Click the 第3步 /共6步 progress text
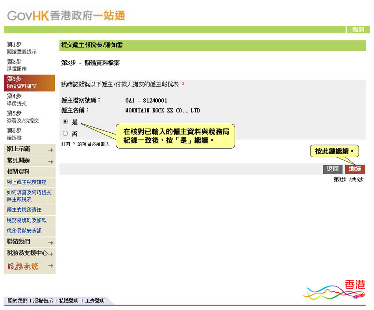Screen dimensions: 374x310 coord(348,179)
